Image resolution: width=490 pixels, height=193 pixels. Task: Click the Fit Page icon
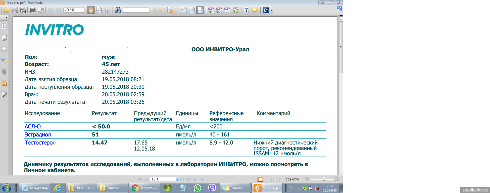coord(192,10)
